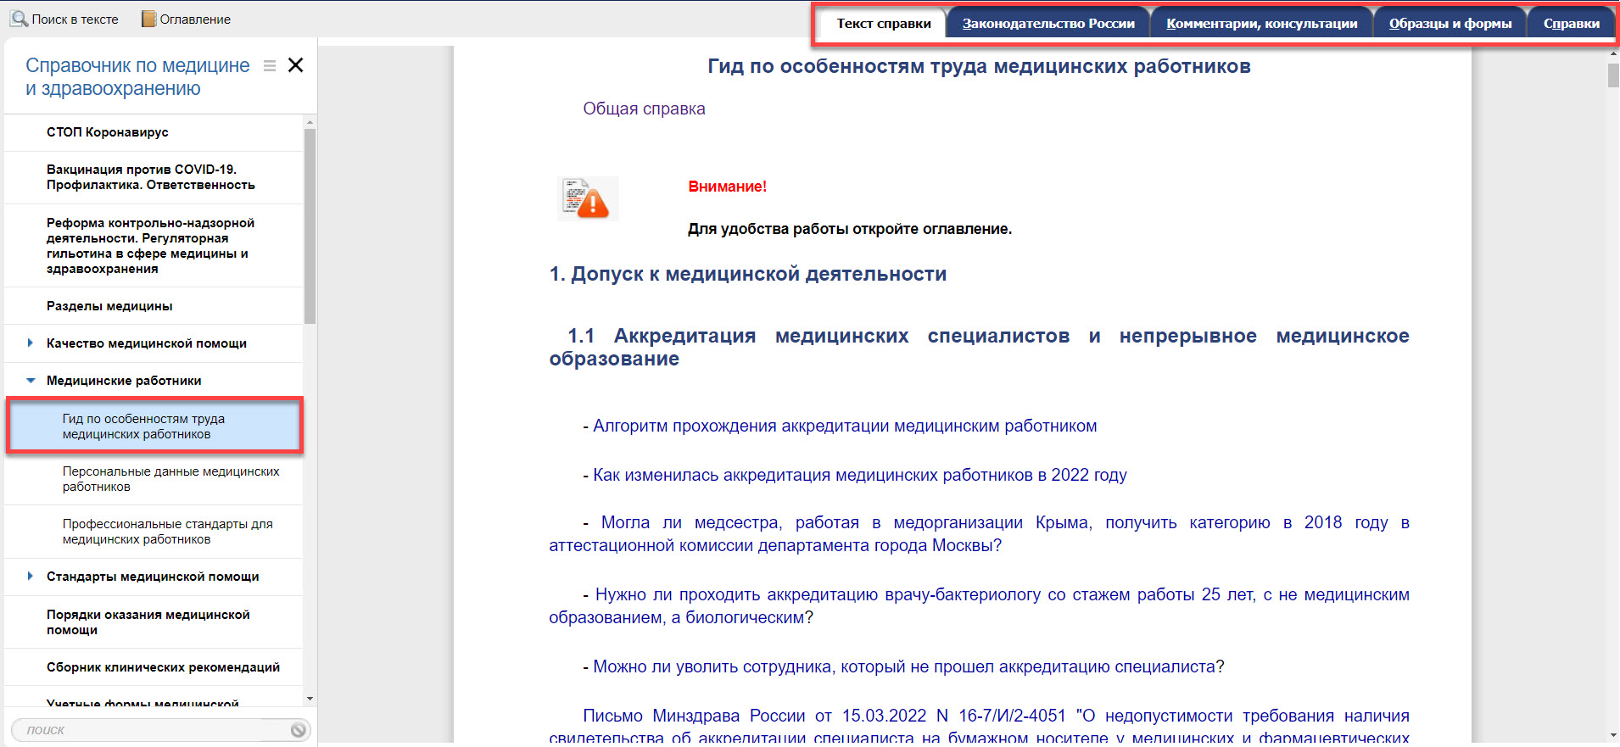Viewport: 1620px width, 747px height.
Task: Open Образцы и формы tab
Action: [x=1450, y=24]
